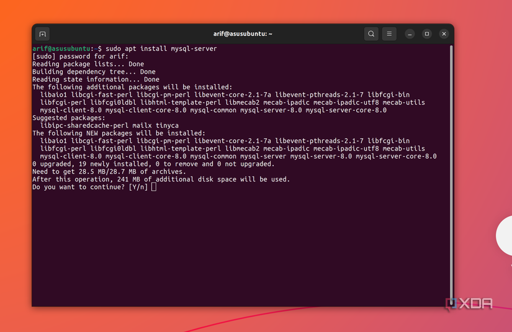The width and height of the screenshot is (512, 332).
Task: Open the terminal search tool
Action: click(371, 34)
